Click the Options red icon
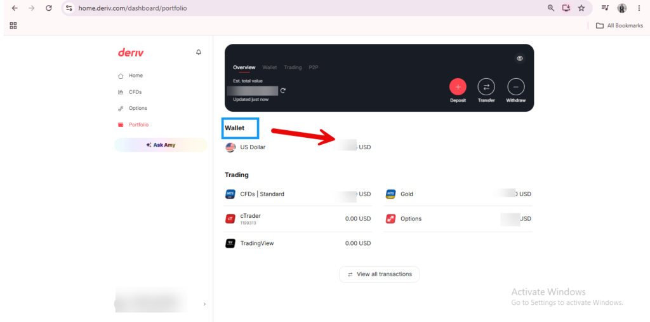 pyautogui.click(x=390, y=218)
